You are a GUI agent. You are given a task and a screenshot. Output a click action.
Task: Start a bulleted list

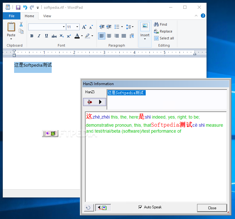[117, 27]
